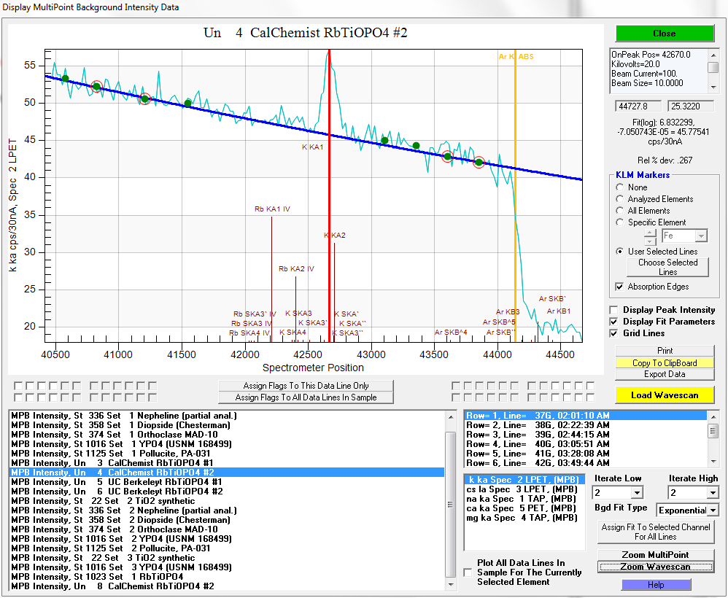Click the green Close button
The height and width of the screenshot is (598, 728).
(x=664, y=34)
